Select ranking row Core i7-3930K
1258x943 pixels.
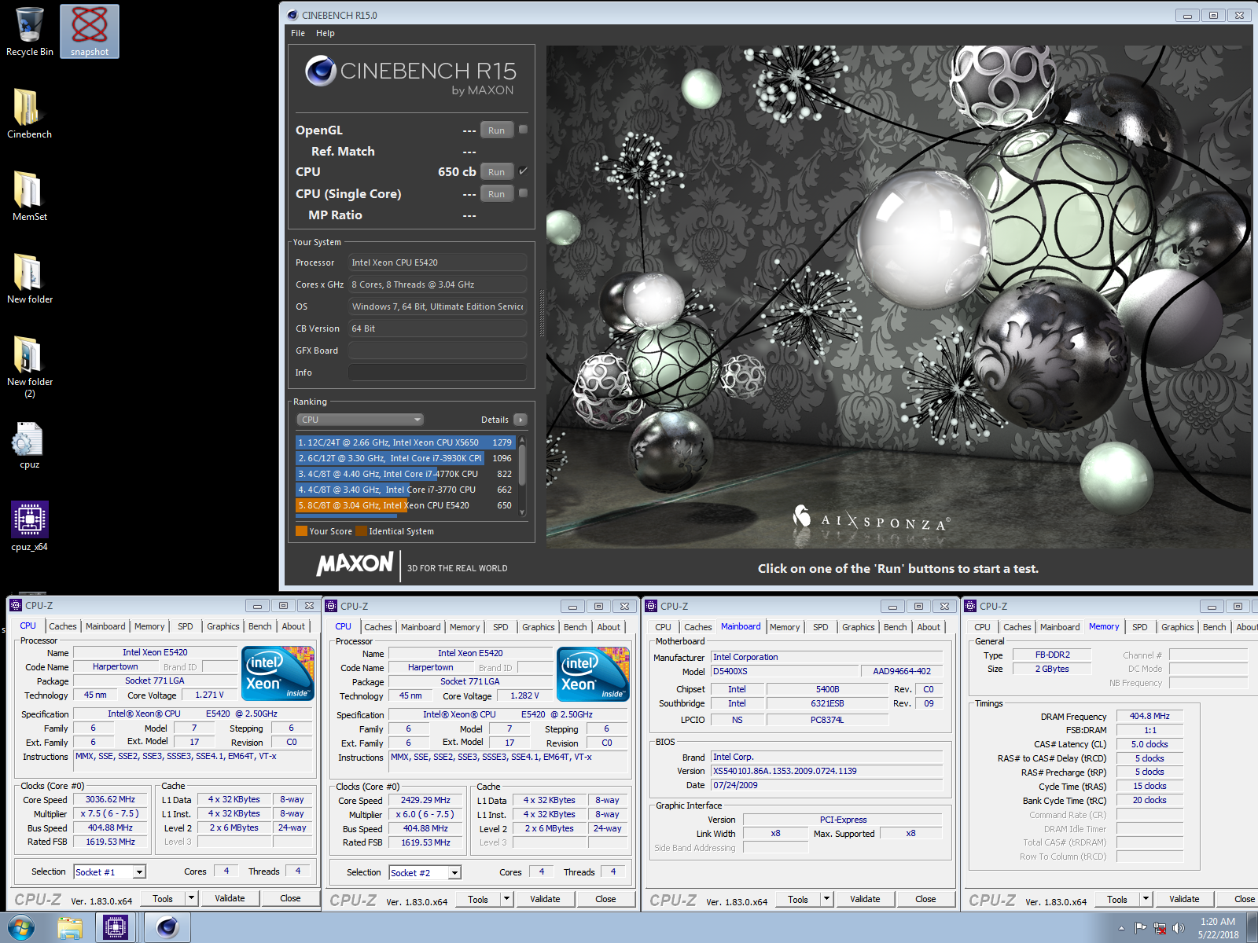click(405, 458)
